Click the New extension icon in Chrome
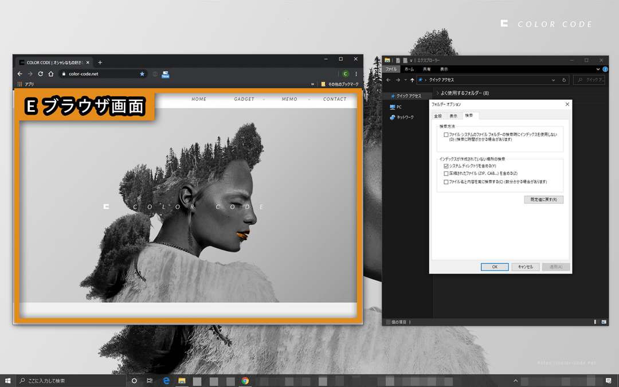Screen dimensions: 619x387 coord(166,74)
